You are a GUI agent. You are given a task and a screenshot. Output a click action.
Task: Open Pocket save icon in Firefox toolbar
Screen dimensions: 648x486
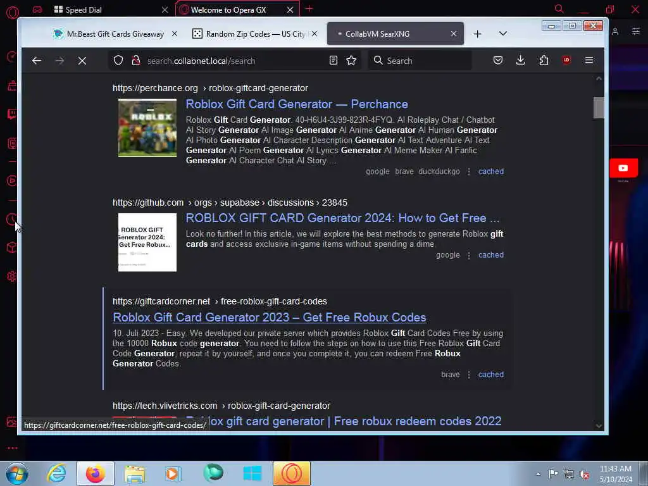coord(498,60)
